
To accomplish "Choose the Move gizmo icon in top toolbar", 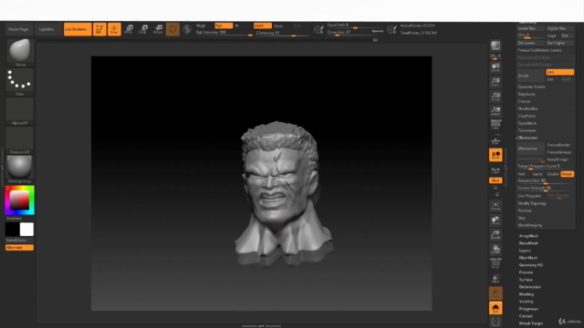I will click(x=129, y=29).
